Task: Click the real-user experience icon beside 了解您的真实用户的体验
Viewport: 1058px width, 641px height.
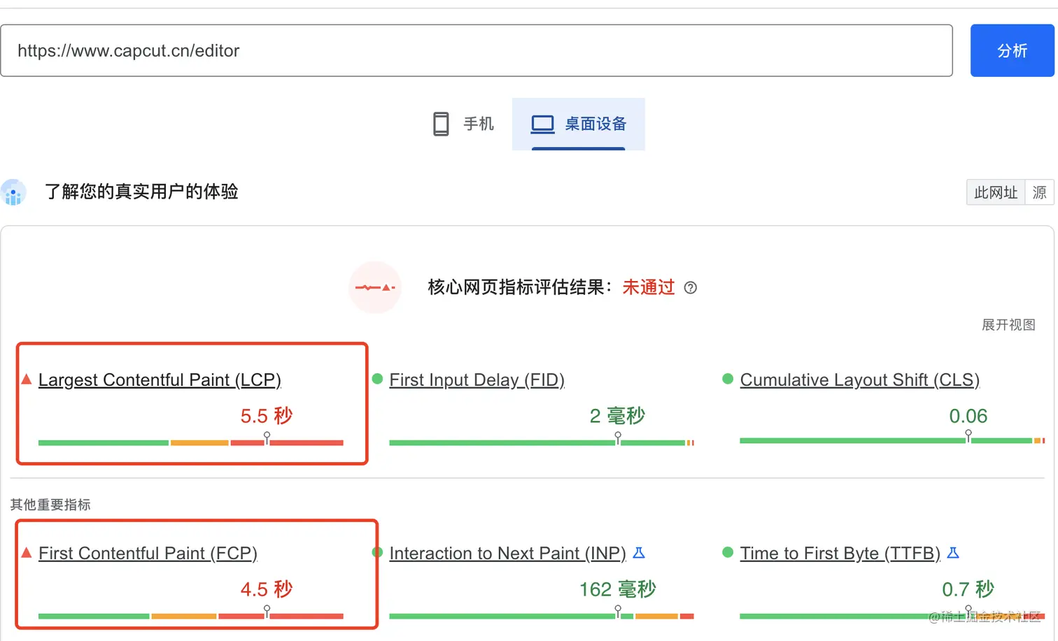Action: (x=13, y=192)
